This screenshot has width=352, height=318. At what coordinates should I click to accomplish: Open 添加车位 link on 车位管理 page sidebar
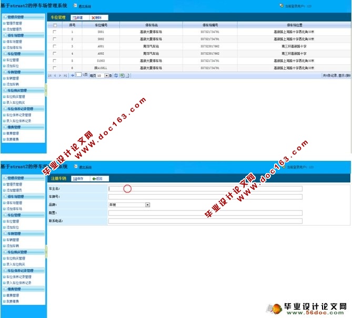[x=12, y=66]
